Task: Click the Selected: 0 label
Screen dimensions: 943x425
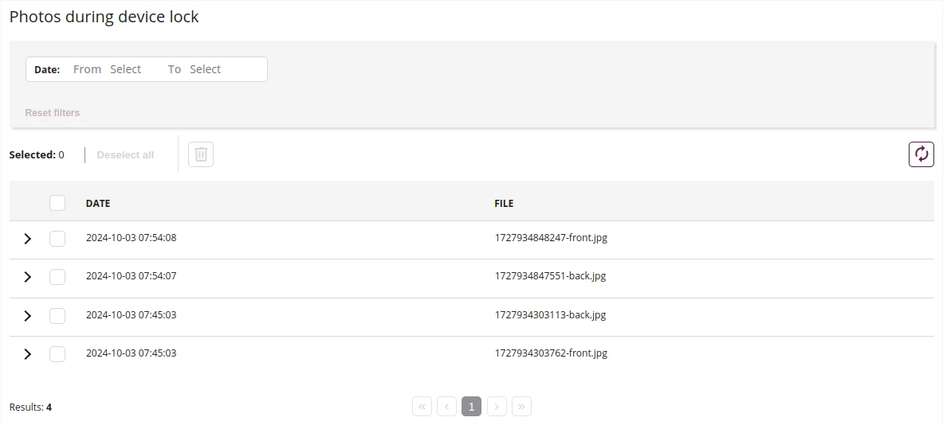Action: [37, 155]
